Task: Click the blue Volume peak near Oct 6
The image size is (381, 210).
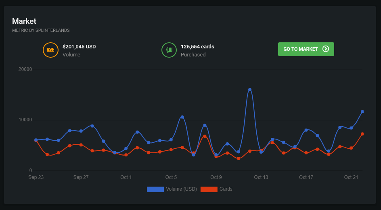Action: (x=182, y=117)
